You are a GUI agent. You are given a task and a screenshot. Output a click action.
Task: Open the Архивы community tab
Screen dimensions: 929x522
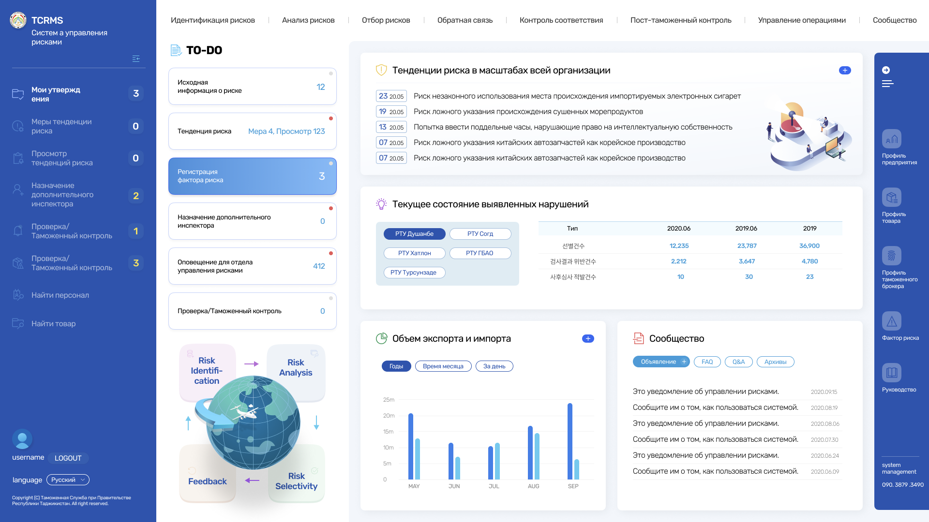point(775,362)
